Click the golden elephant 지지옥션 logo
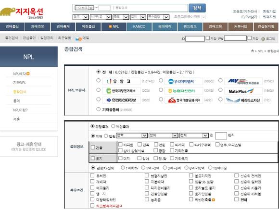The width and height of the screenshot is (279, 210). [22, 13]
